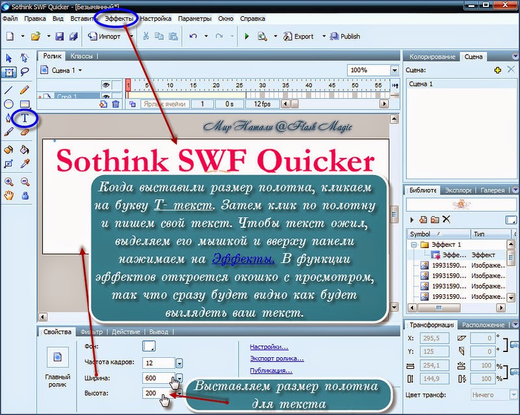Open the Частота кадров dropdown arrow
Image resolution: width=520 pixels, height=415 pixels.
coord(179,364)
